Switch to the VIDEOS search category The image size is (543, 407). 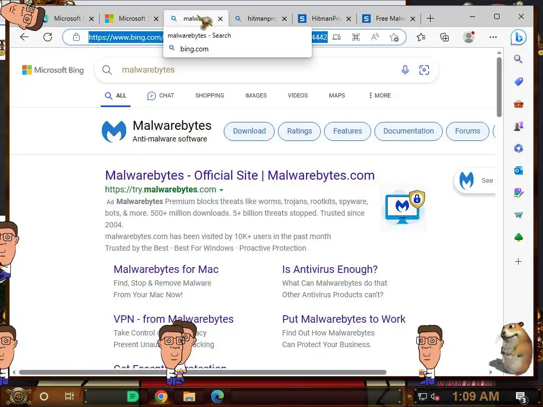[297, 95]
